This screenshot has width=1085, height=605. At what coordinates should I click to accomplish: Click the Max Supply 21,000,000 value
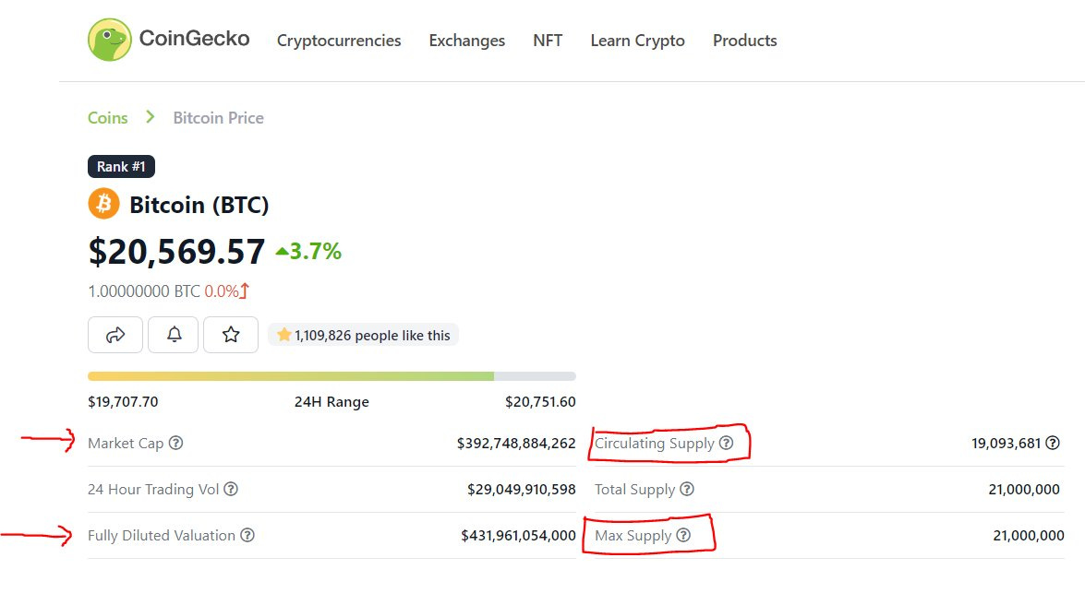point(1029,535)
